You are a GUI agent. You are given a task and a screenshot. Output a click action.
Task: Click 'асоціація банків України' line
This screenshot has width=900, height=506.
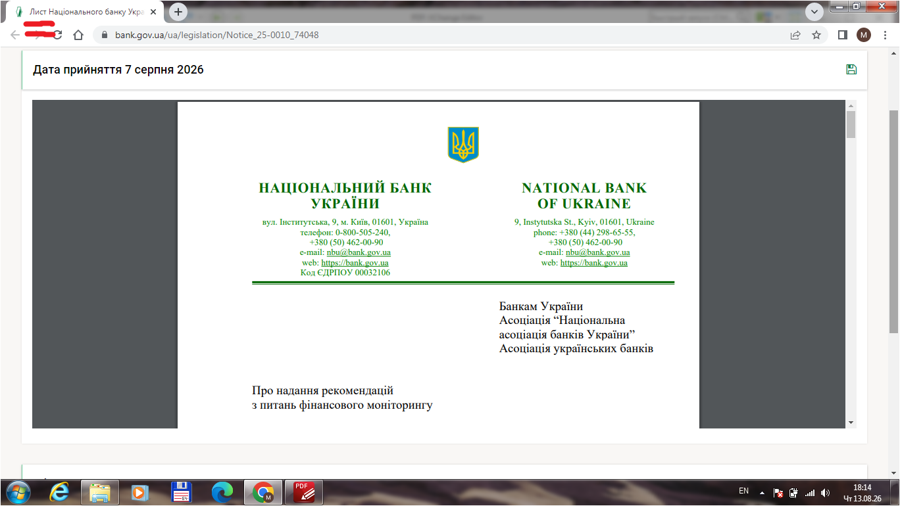pos(566,334)
